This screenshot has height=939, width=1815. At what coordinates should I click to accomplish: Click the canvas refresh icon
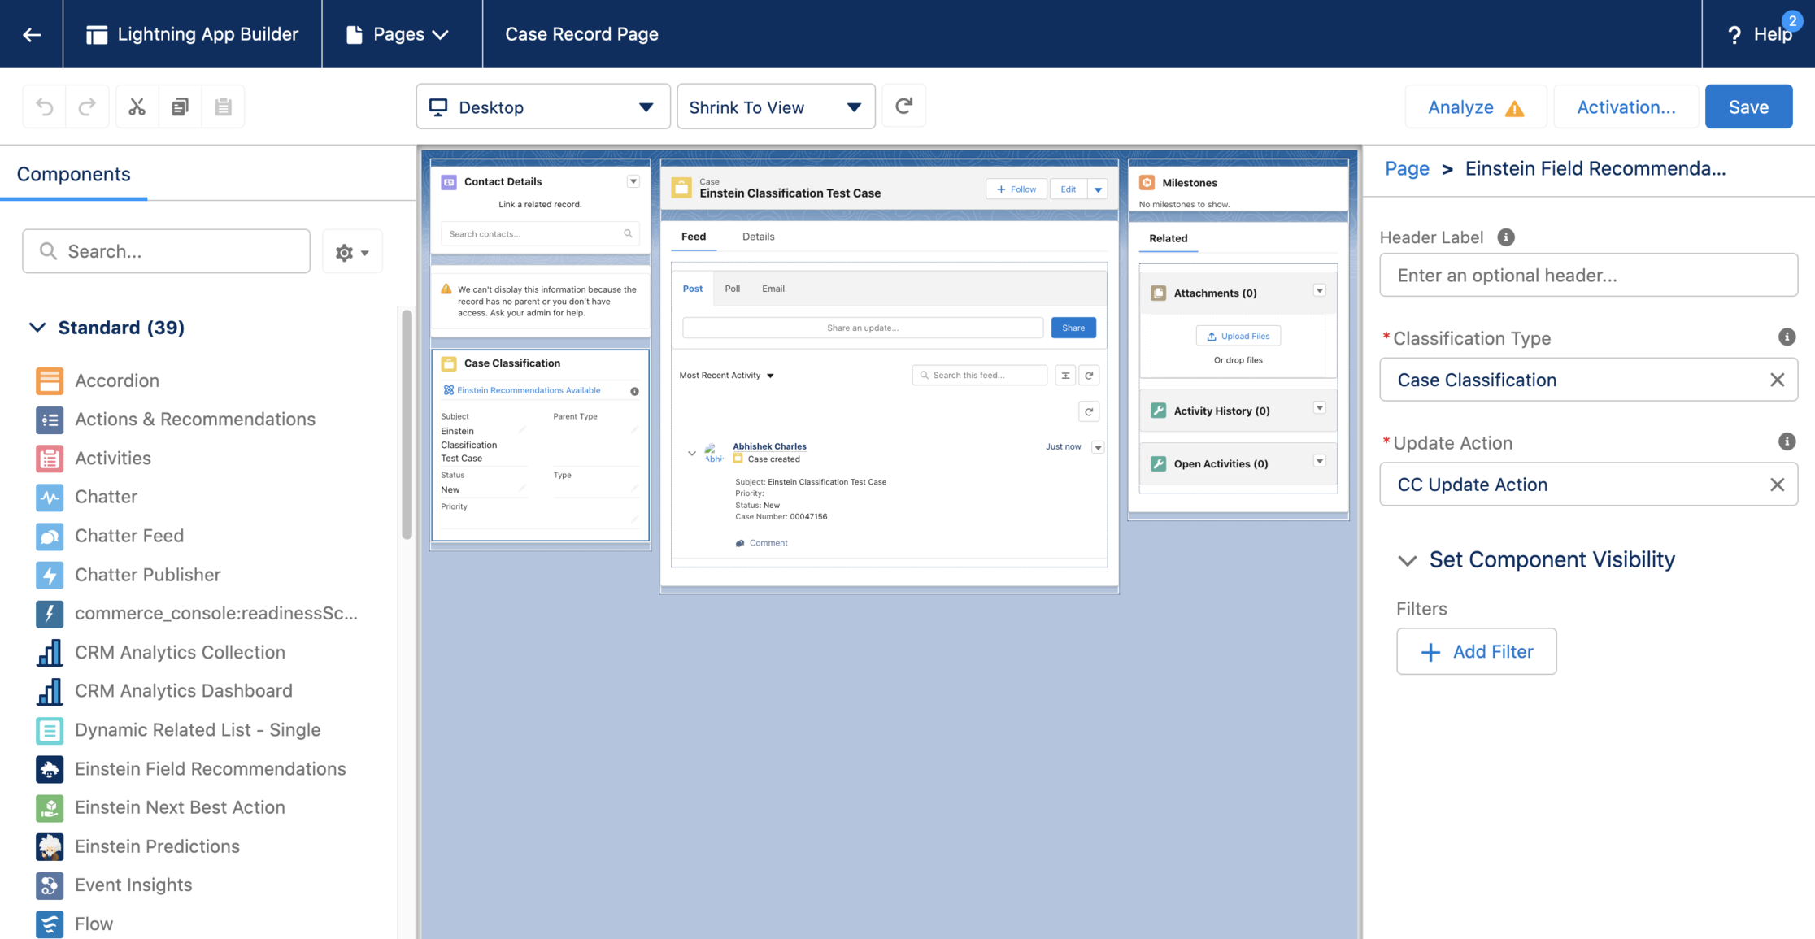tap(903, 107)
